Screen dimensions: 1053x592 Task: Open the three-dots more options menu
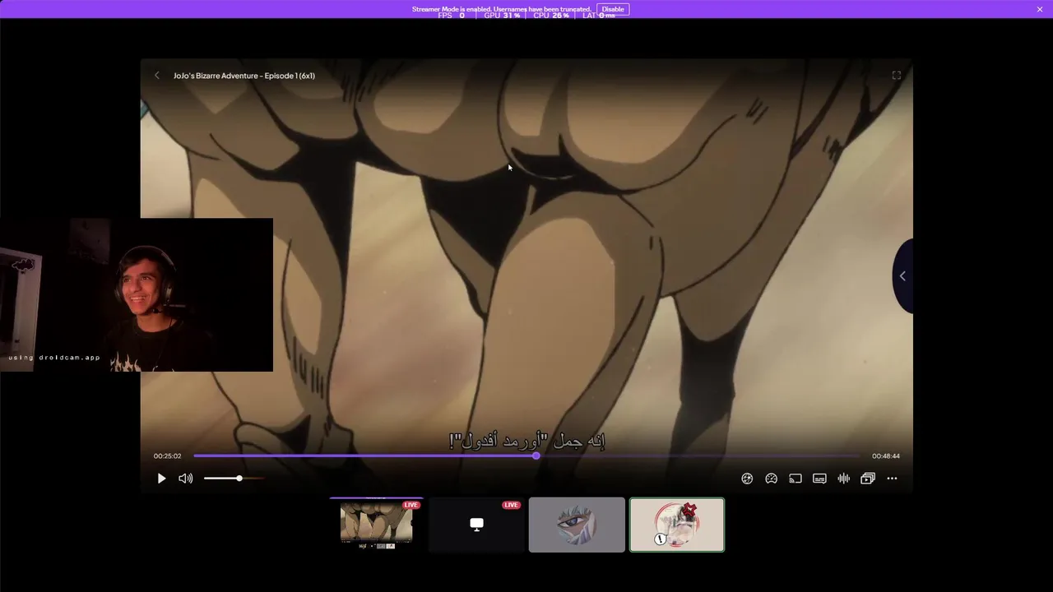coord(892,479)
